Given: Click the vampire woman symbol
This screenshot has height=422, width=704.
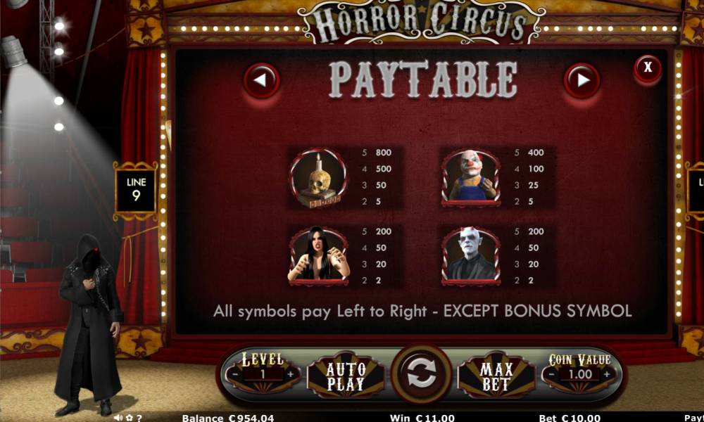Looking at the screenshot, I should pos(318,255).
